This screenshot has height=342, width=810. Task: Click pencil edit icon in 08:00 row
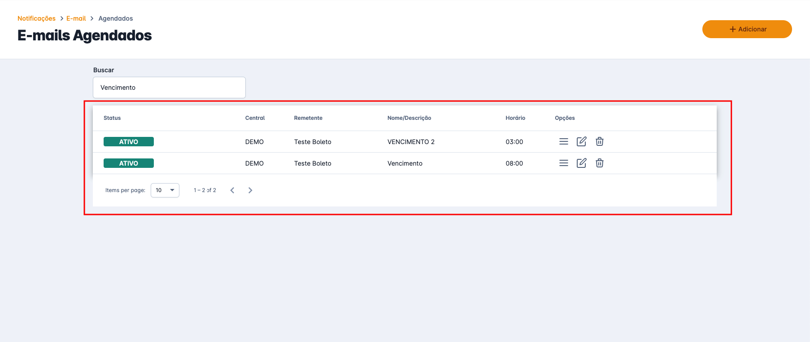click(x=581, y=163)
